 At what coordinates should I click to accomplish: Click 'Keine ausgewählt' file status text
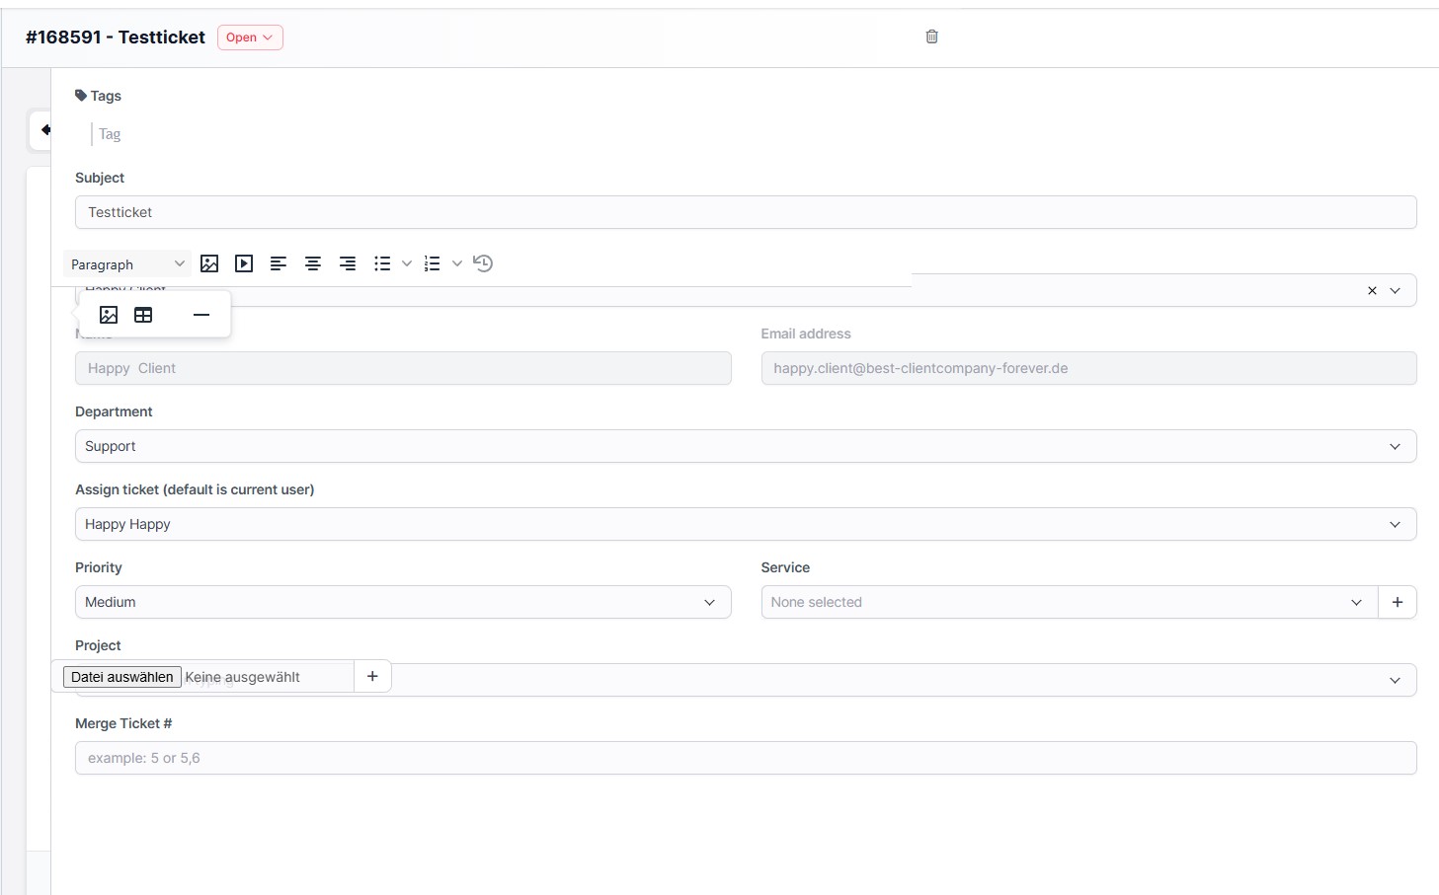click(x=242, y=677)
